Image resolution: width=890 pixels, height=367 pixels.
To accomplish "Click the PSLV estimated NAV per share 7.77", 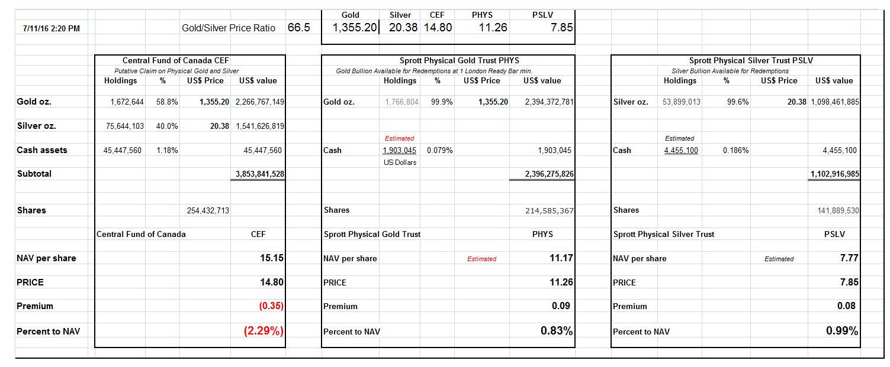I will 850,258.
